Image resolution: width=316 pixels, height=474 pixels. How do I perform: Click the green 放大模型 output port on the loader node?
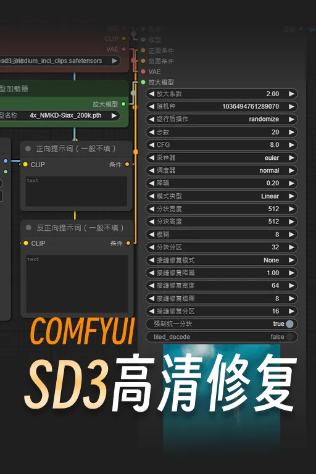click(x=123, y=104)
